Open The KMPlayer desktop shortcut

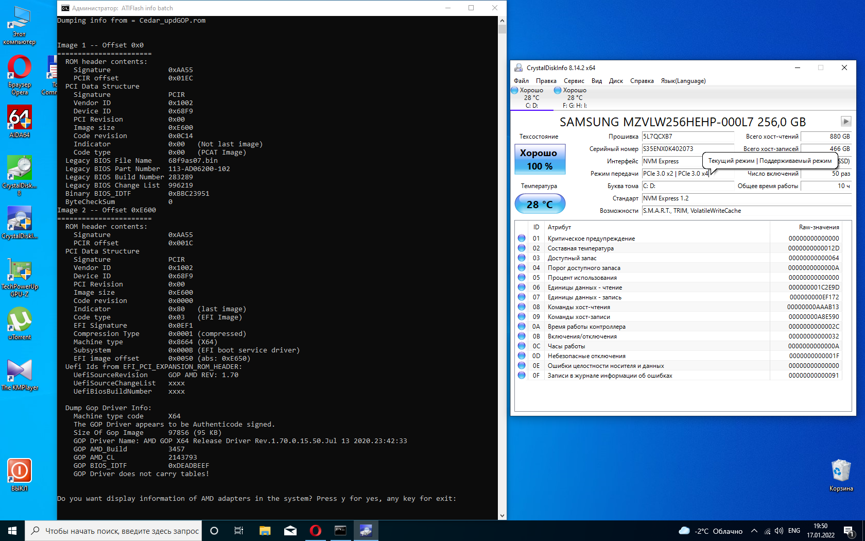(x=20, y=374)
